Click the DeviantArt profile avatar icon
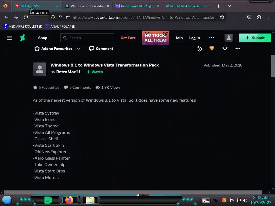 tap(229, 38)
